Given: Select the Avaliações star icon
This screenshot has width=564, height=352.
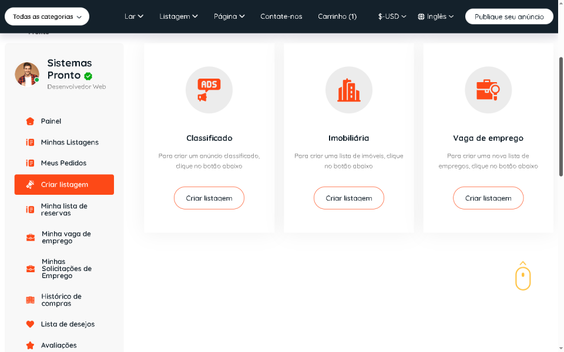Looking at the screenshot, I should click(29, 345).
